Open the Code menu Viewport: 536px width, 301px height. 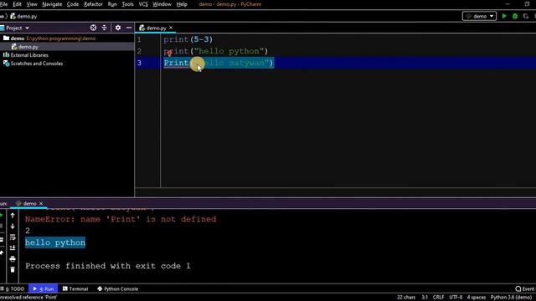pyautogui.click(x=73, y=4)
